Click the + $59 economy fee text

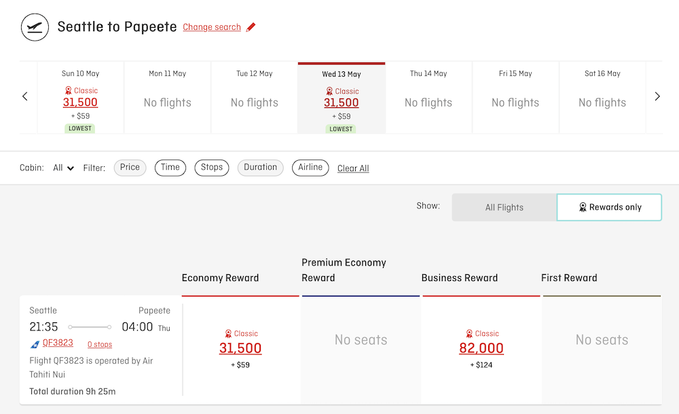[240, 365]
